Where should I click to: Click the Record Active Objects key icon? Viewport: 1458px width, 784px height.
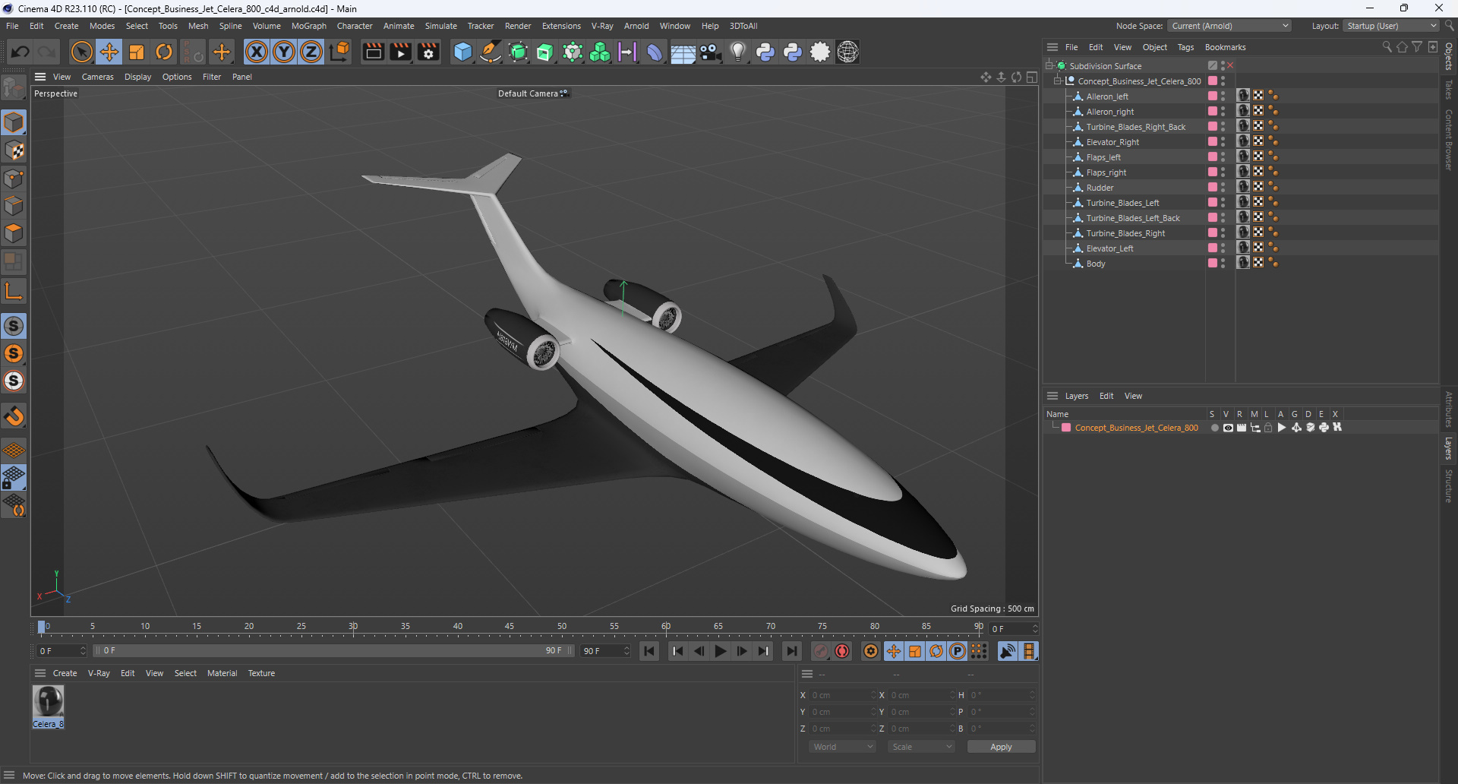tap(821, 651)
